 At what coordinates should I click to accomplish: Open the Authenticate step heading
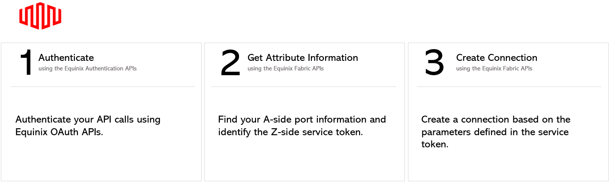[66, 57]
